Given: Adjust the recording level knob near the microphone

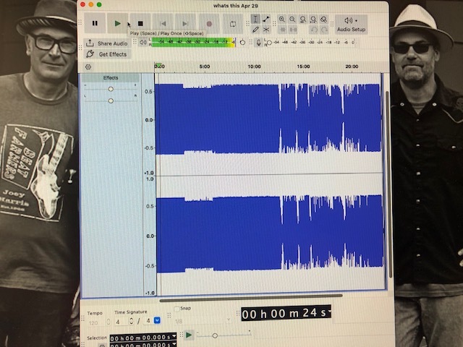Looking at the screenshot, I should pos(269,43).
